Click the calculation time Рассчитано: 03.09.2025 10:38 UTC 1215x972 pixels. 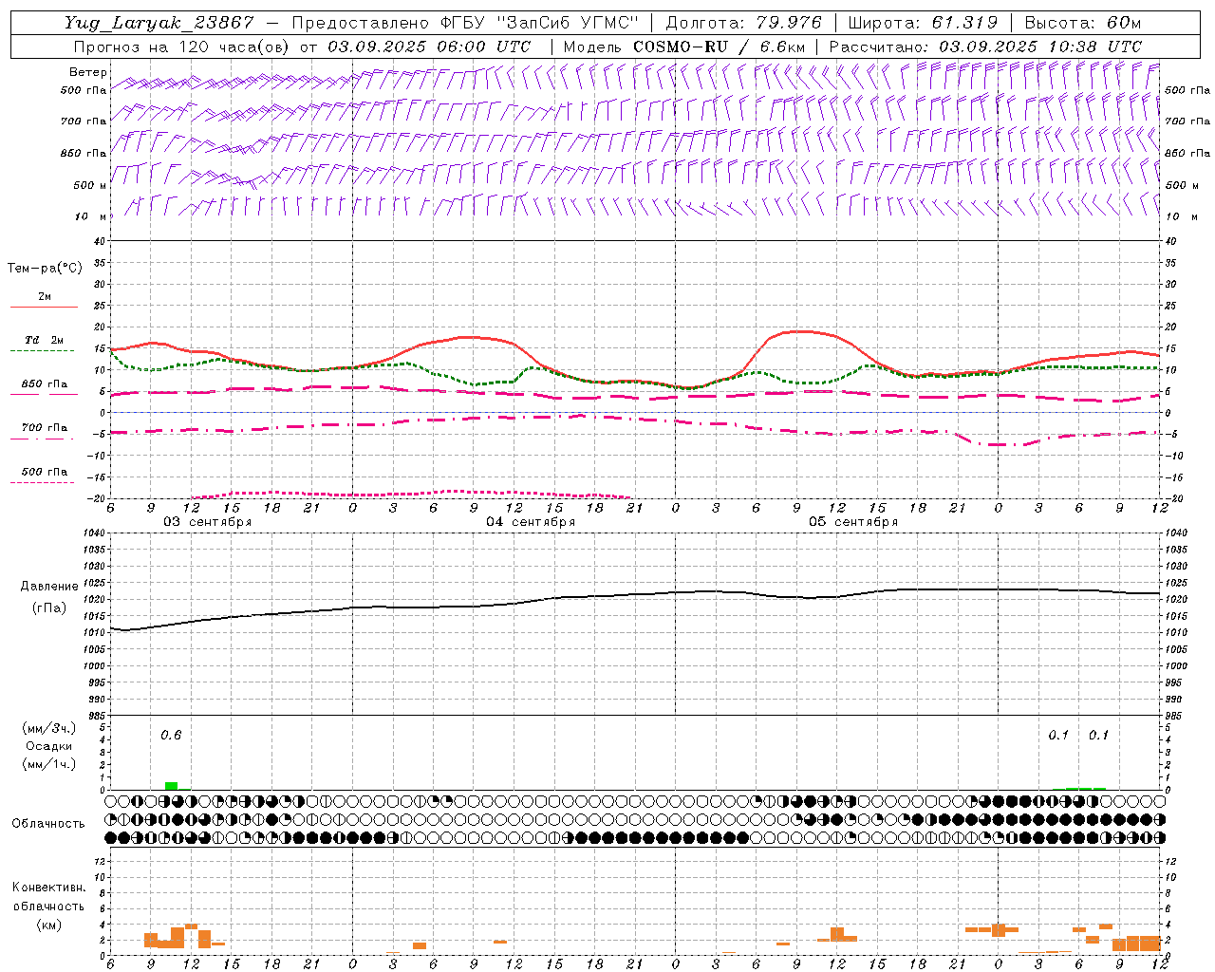click(x=986, y=47)
